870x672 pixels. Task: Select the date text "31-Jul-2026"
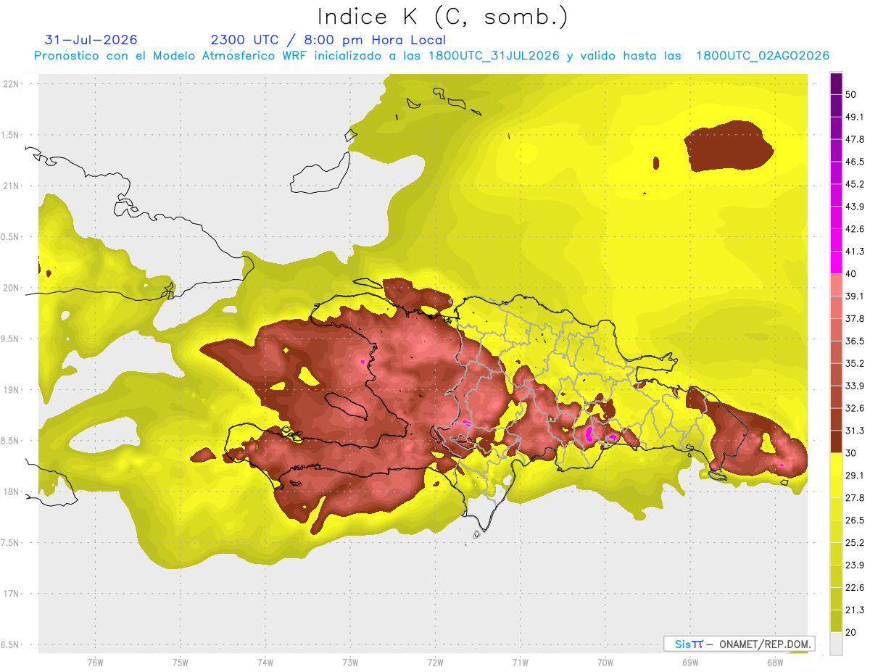coord(91,40)
